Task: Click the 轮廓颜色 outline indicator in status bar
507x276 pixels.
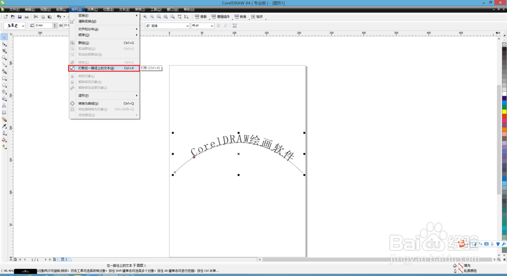Action: coord(465,271)
